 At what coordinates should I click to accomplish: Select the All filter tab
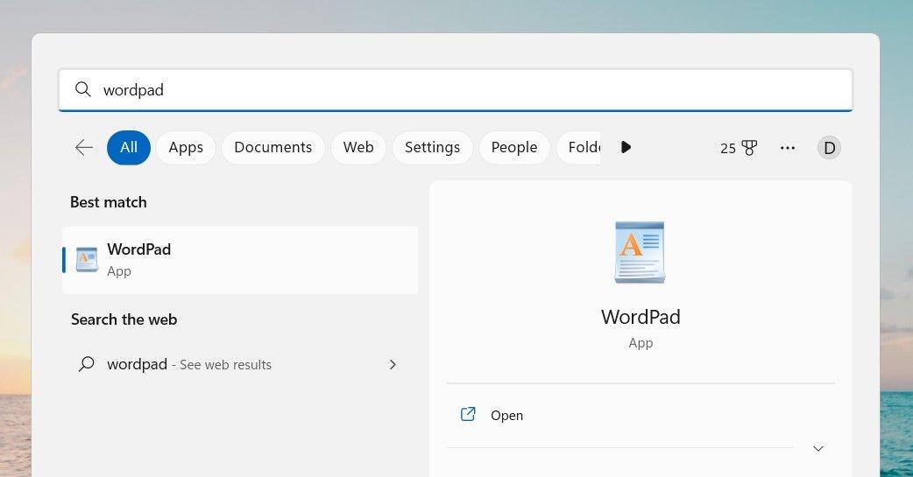coord(129,147)
